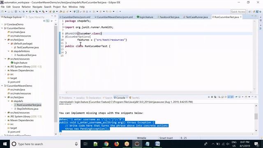The height and width of the screenshot is (148, 263).
Task: Collapse all in Package Explorer toolbar
Action: click(44, 21)
